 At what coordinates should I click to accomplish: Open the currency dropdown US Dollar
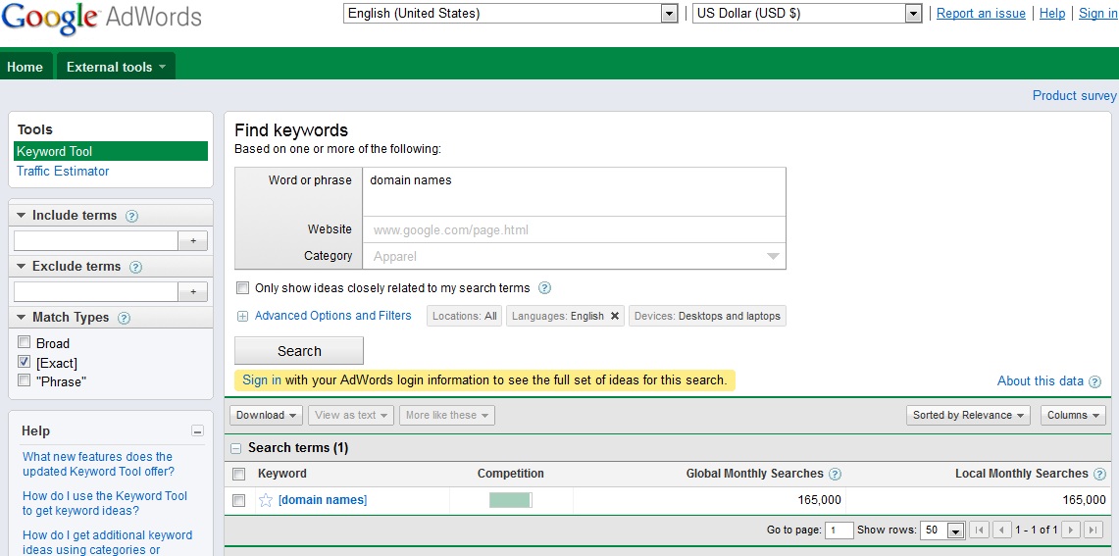tap(808, 14)
